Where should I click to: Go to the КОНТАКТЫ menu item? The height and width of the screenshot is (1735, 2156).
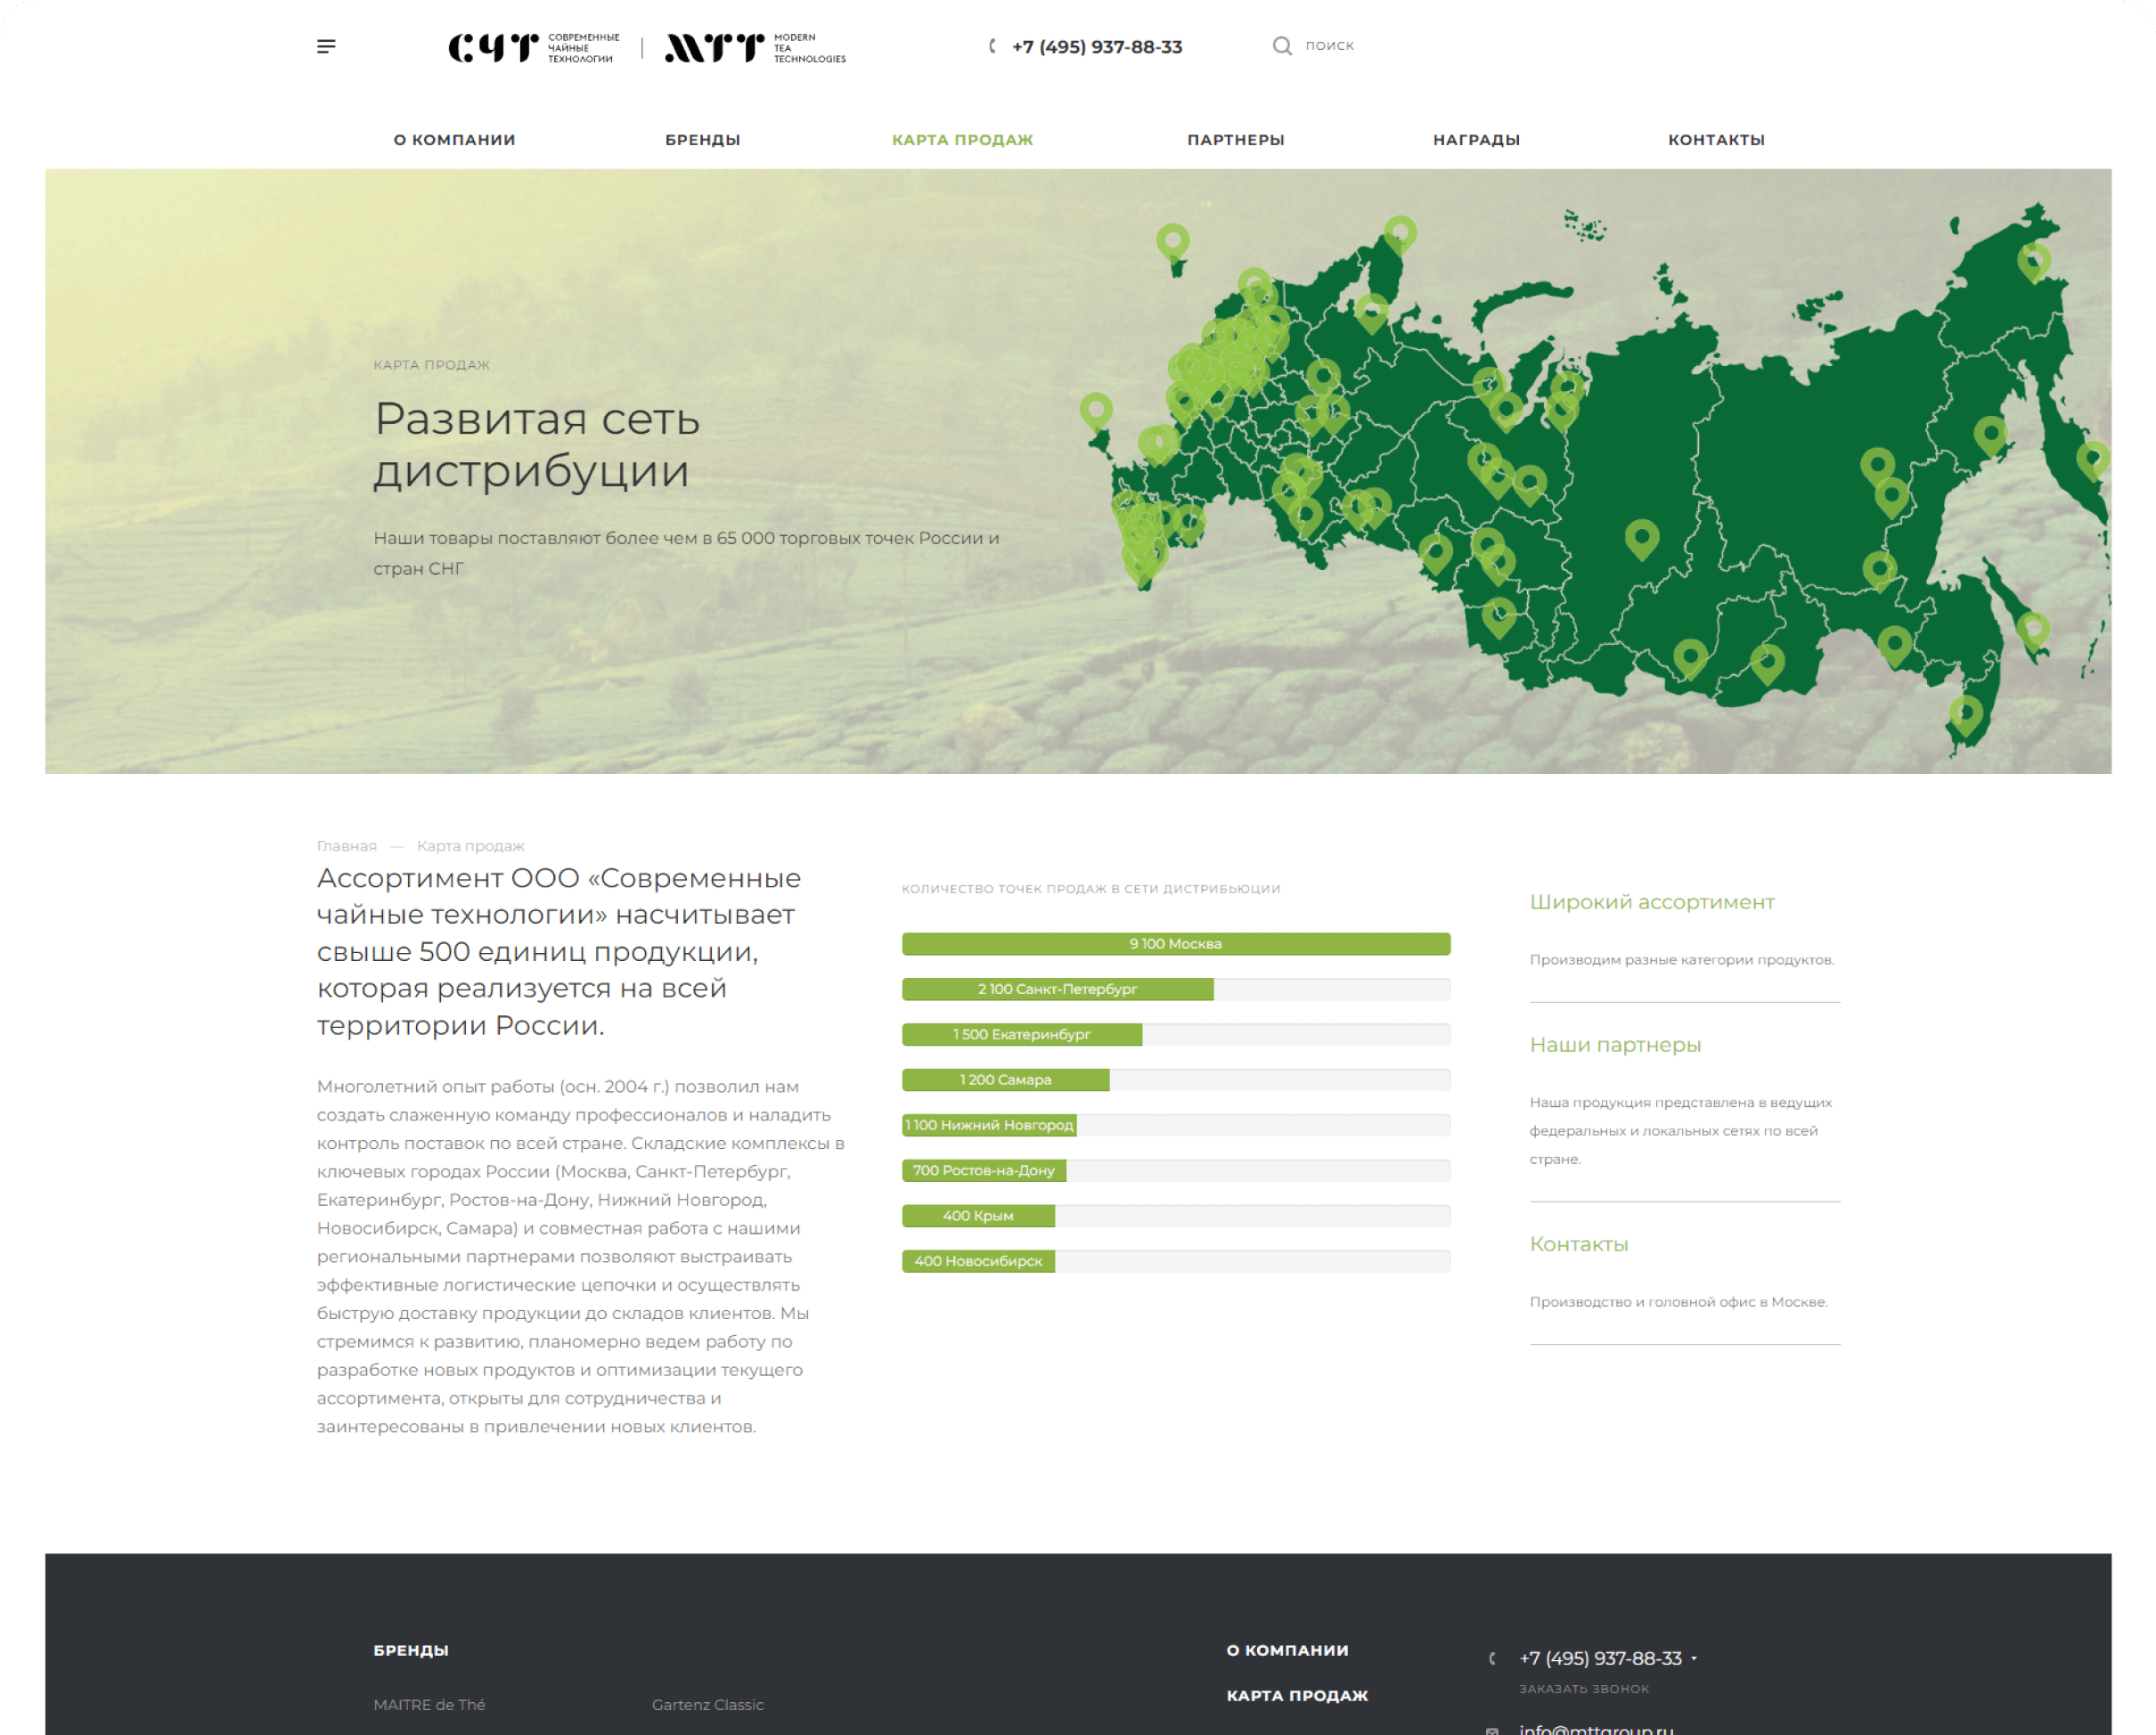point(1716,140)
